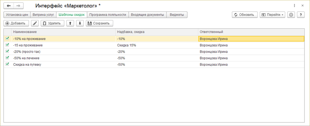Move row up with arrow icon
Viewport: 310px width, 126px height.
pos(70,23)
